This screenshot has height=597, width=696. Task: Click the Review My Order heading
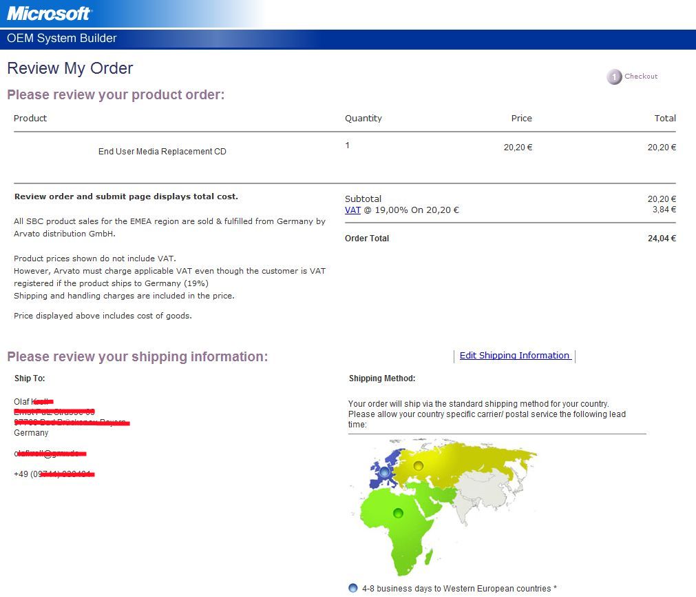pos(70,68)
